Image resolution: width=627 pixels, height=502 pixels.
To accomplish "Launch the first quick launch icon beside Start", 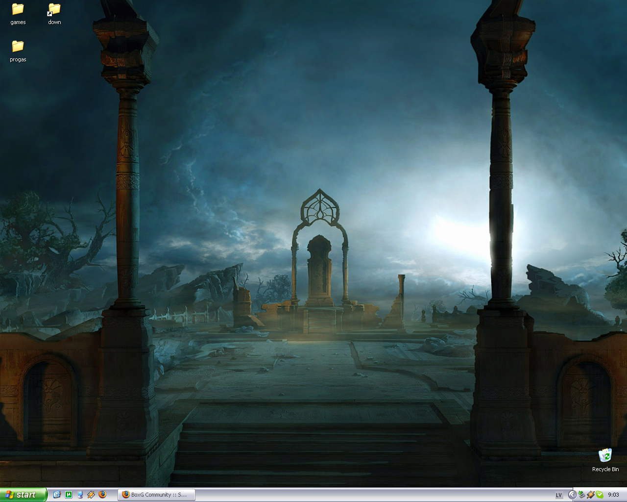I will 57,495.
